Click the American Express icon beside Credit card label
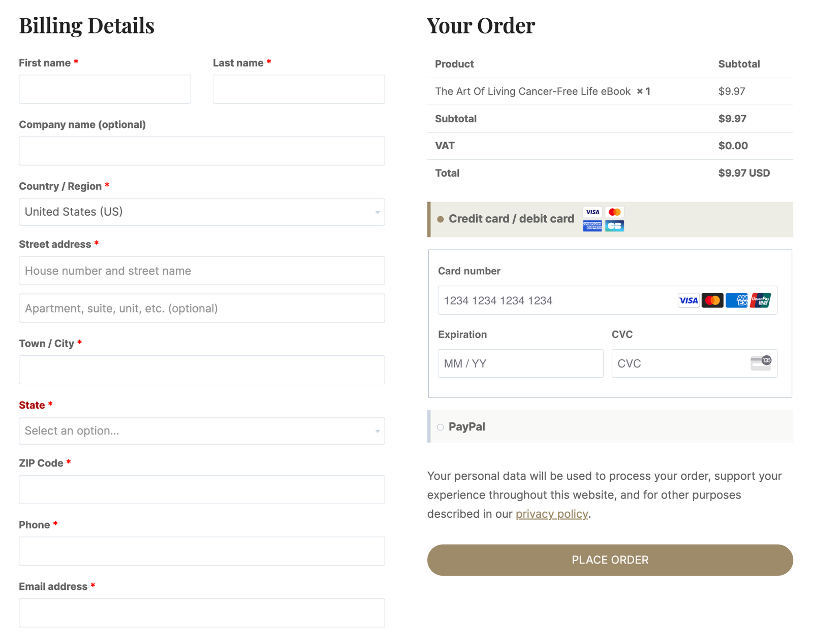This screenshot has width=813, height=632. (x=592, y=226)
